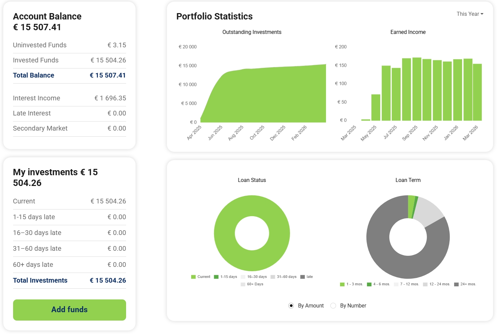Click the Total Investments row label
Image resolution: width=497 pixels, height=334 pixels.
click(x=40, y=281)
